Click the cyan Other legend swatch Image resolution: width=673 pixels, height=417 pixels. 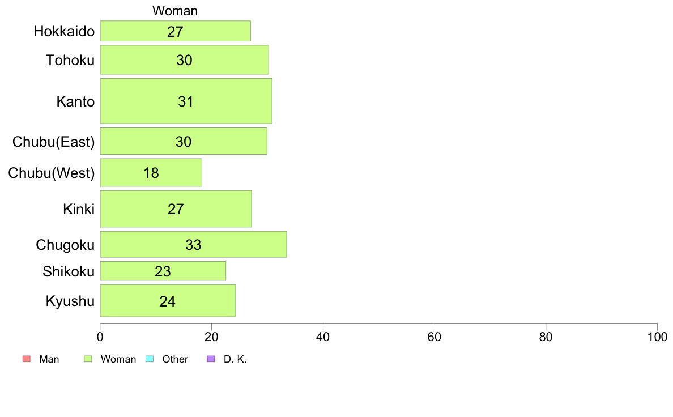(x=150, y=359)
